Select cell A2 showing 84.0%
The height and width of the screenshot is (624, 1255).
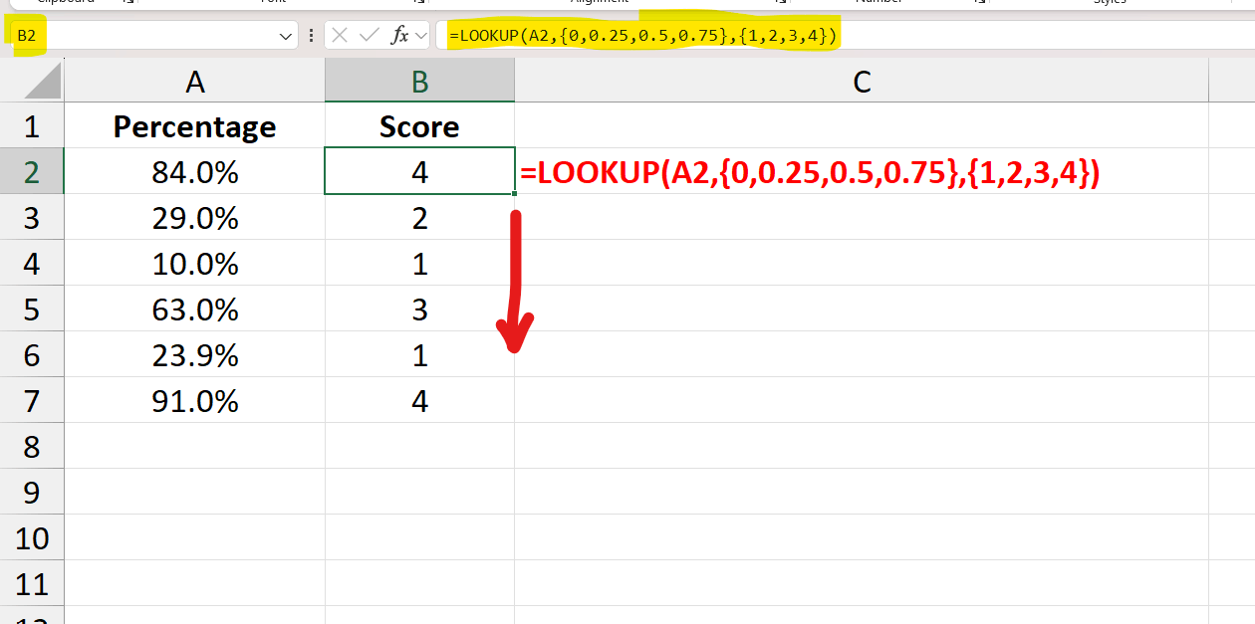tap(195, 171)
